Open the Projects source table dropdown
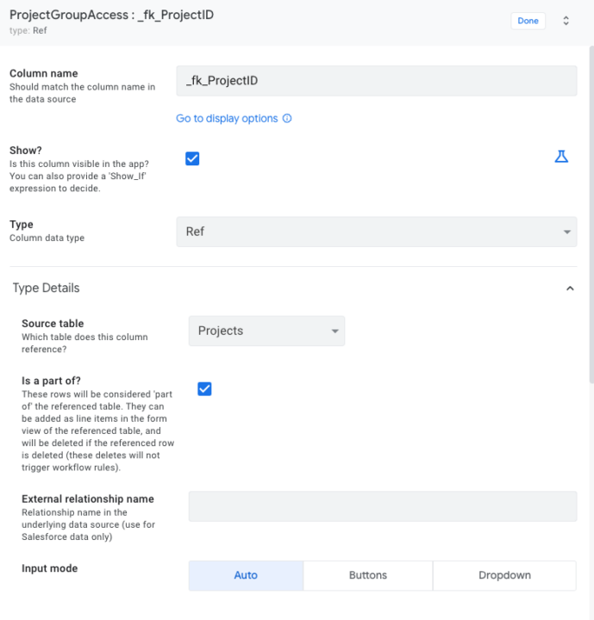Image resolution: width=594 pixels, height=620 pixels. point(266,332)
